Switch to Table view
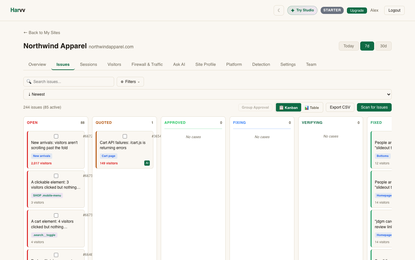This screenshot has width=415, height=260. 312,107
